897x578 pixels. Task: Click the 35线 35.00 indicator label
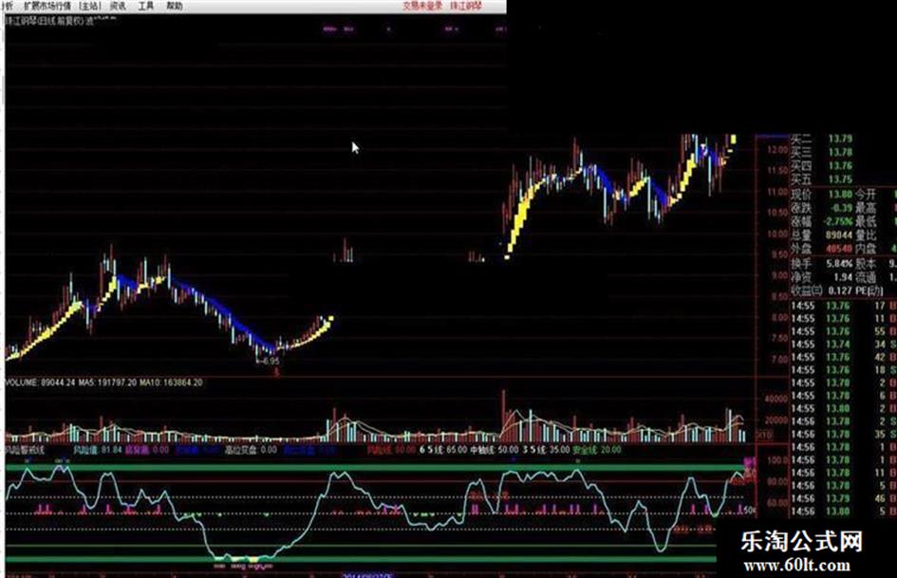click(545, 450)
